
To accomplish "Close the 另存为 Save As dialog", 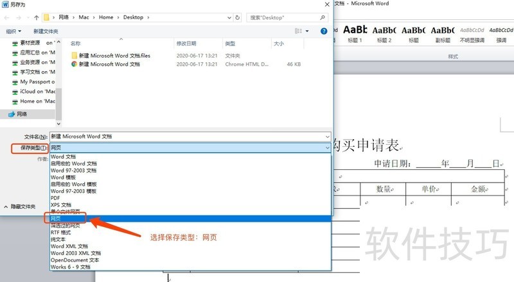I will click(327, 4).
